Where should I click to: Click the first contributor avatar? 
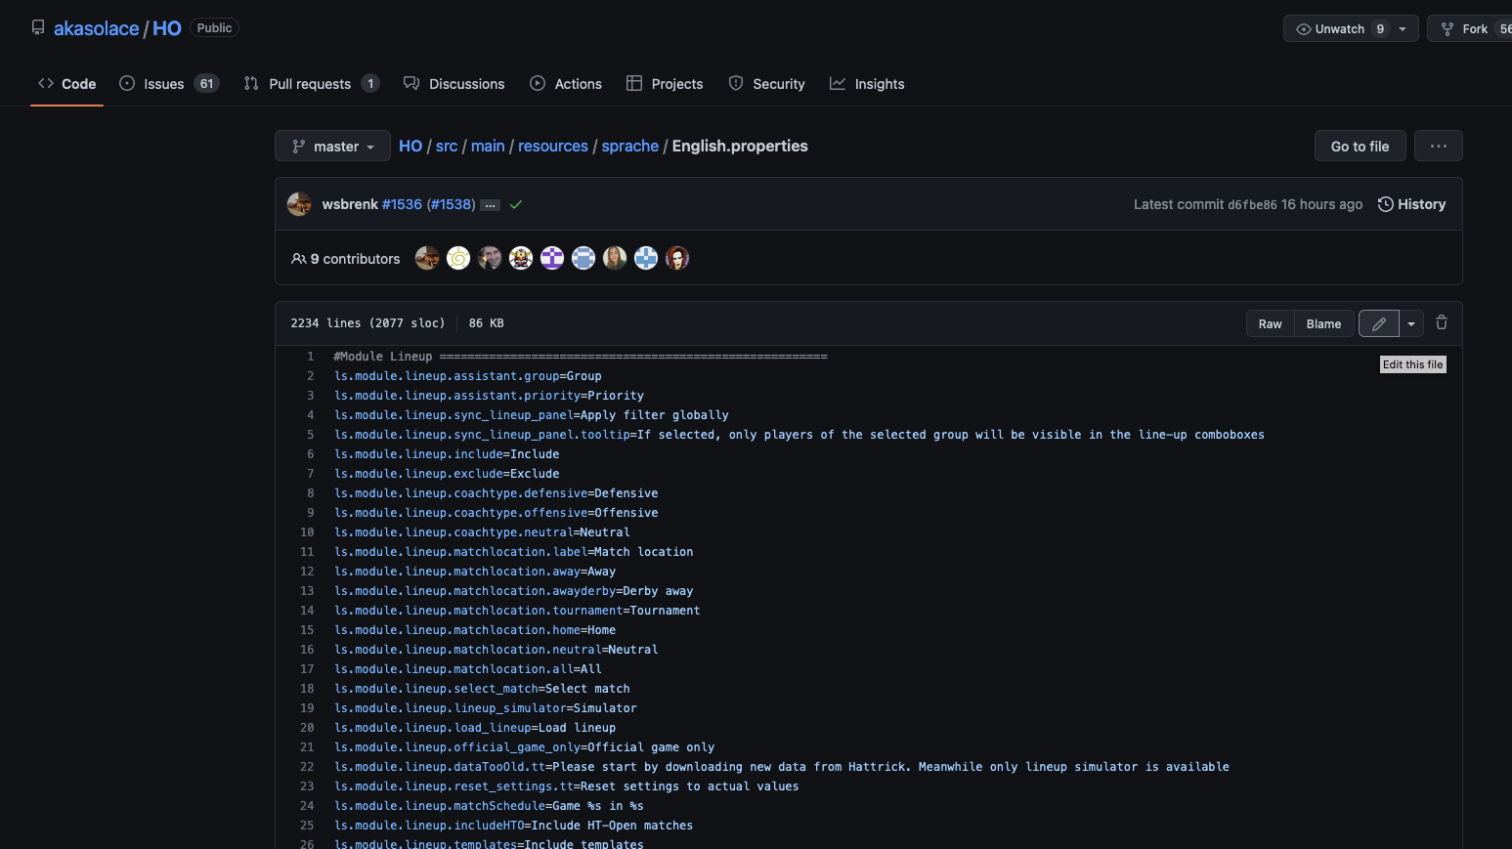pos(427,258)
